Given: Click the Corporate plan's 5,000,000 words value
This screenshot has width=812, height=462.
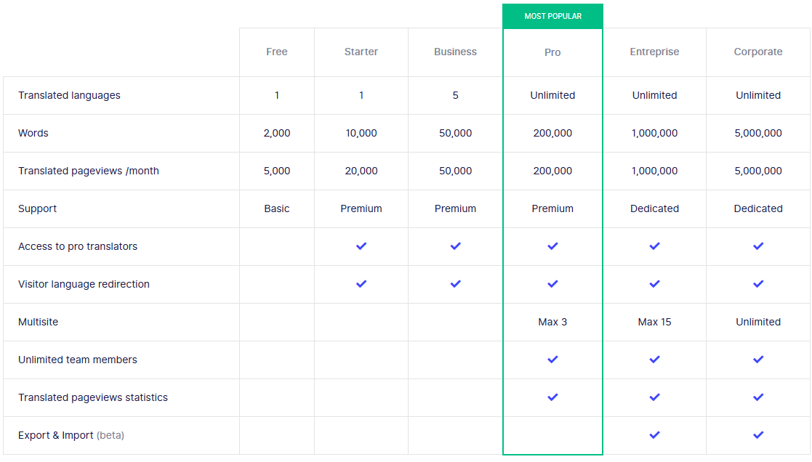Looking at the screenshot, I should pyautogui.click(x=758, y=133).
